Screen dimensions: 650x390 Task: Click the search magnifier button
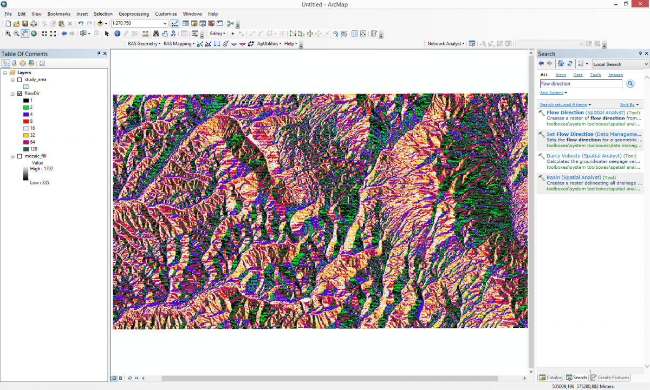click(630, 84)
